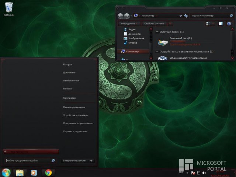This screenshot has height=177, width=236.
Task: Click the Локальный диск (C:) label
Action: coord(181,38)
